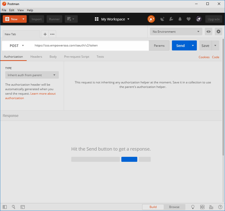Click the search icon in the status bar
Screen dimensions: 225x211
coord(13,207)
